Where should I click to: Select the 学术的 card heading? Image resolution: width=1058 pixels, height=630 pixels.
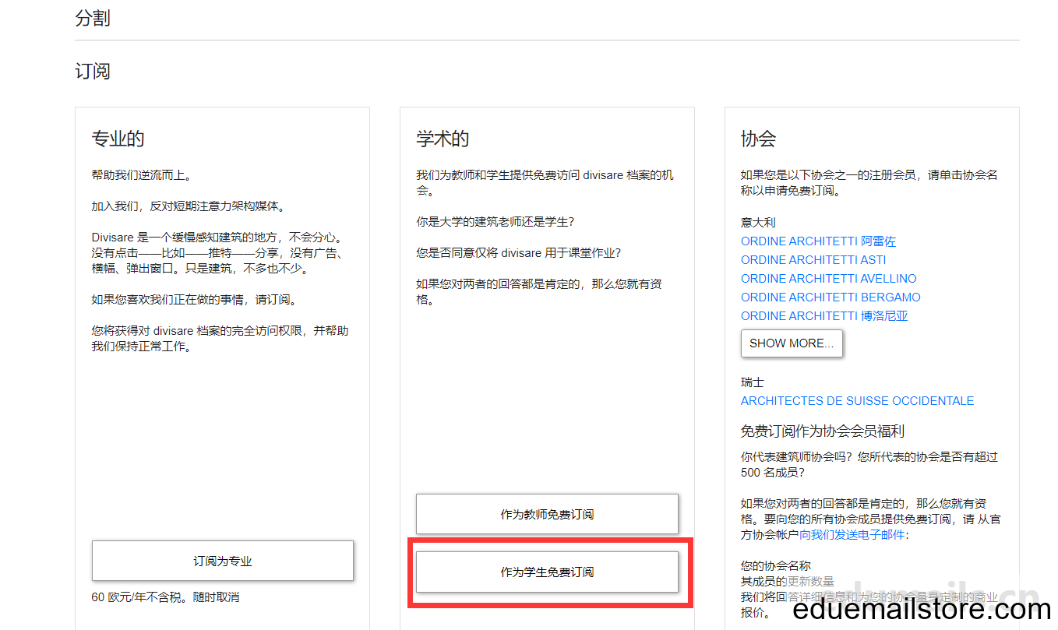point(443,139)
